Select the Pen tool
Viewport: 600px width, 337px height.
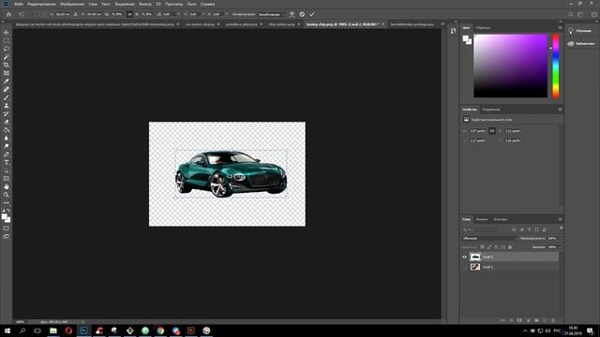pos(7,154)
